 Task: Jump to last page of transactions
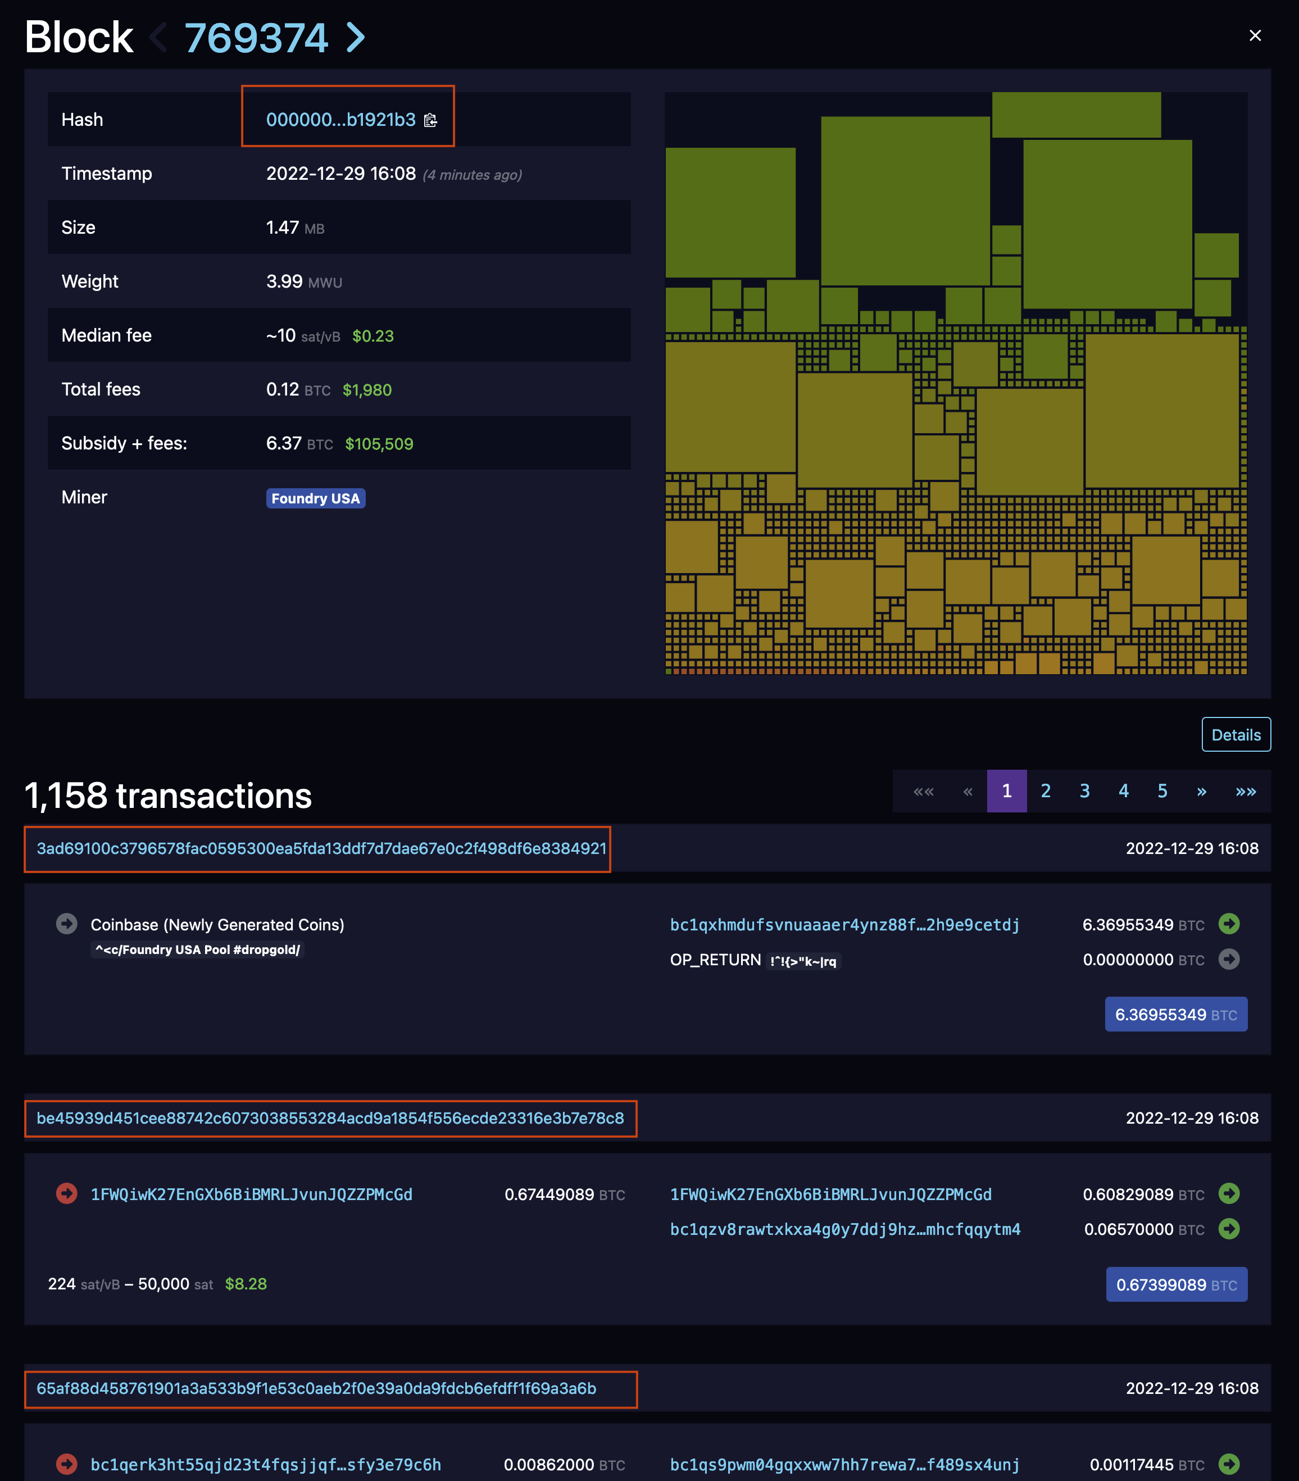click(1246, 791)
